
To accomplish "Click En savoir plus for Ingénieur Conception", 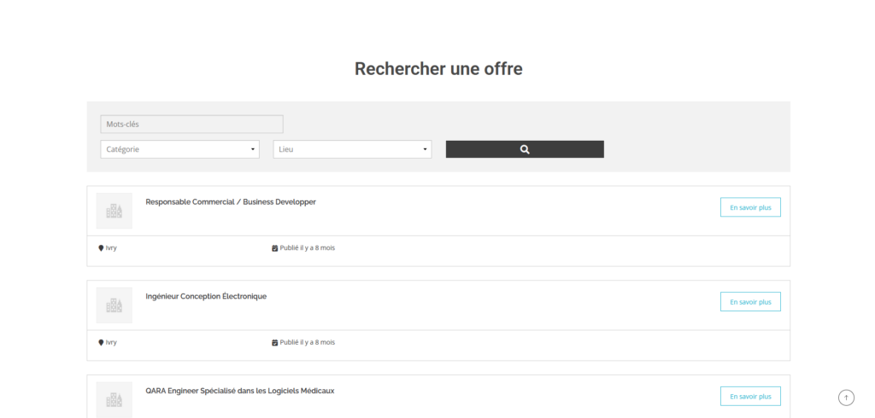I will (750, 301).
